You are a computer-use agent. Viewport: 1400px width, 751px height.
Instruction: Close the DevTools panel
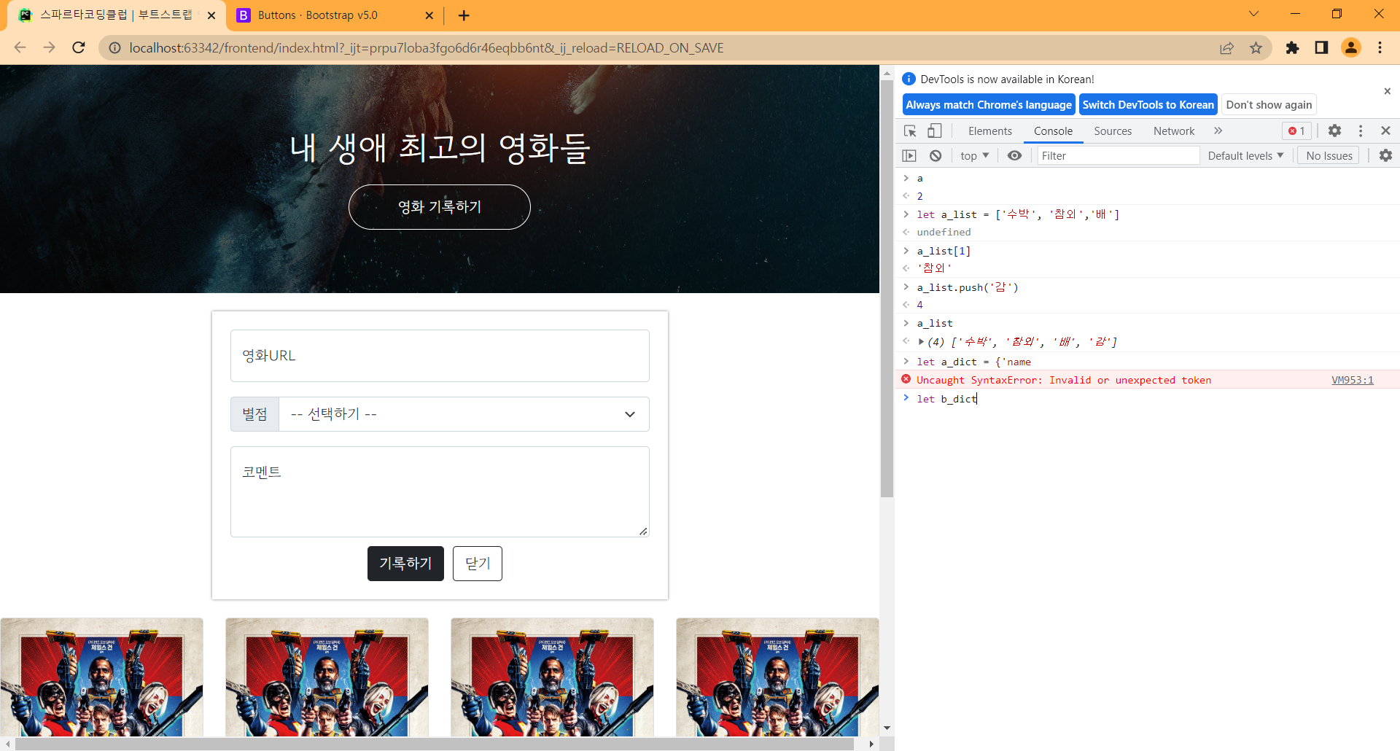click(x=1385, y=131)
